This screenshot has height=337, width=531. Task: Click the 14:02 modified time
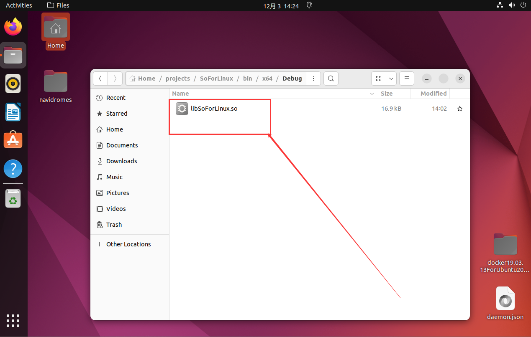point(439,109)
